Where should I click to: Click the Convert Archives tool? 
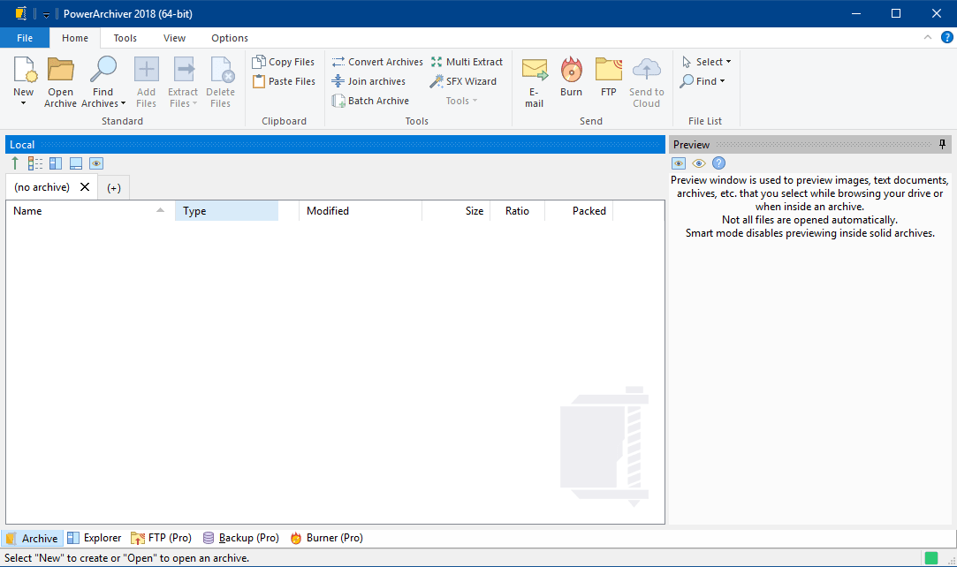tap(377, 62)
